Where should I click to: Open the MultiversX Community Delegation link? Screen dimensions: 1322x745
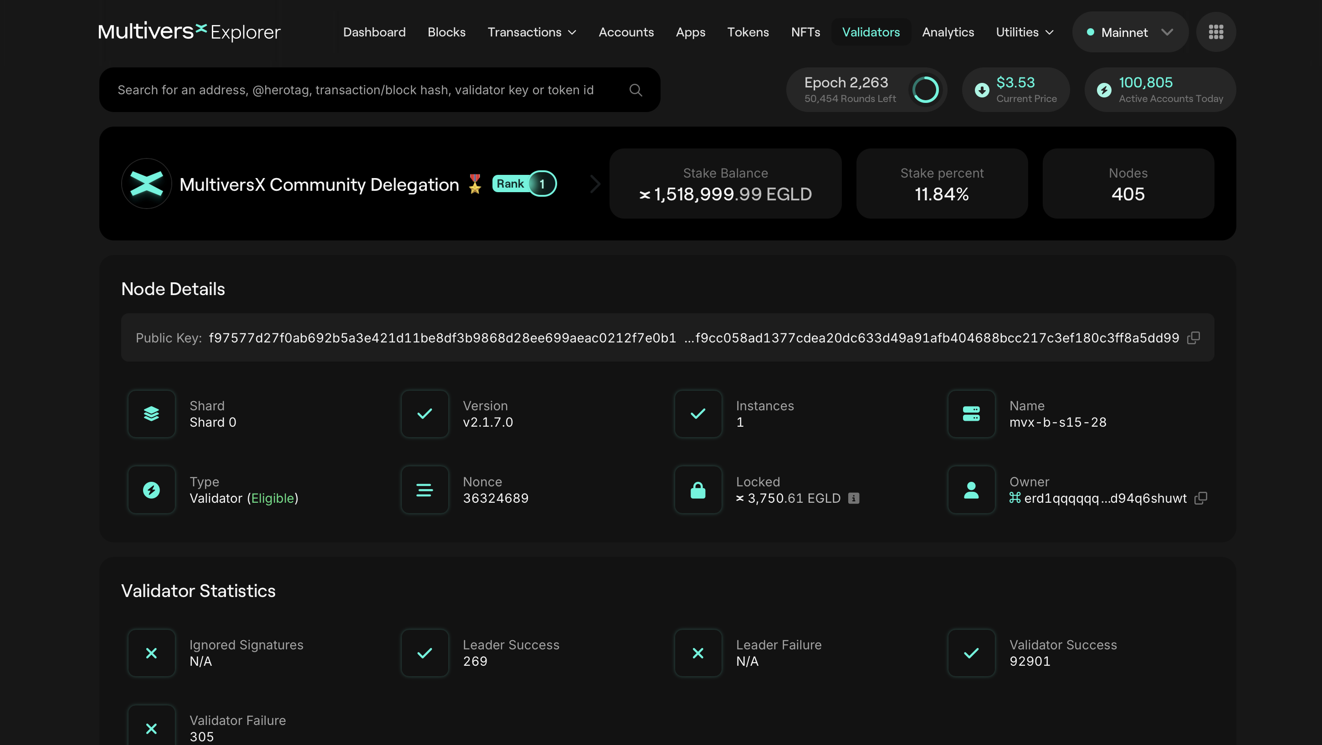coord(319,184)
